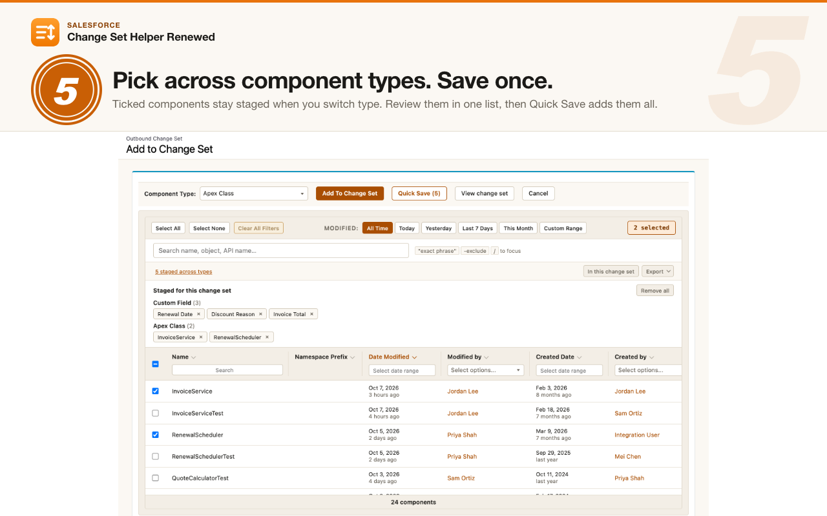Open Created Date date range field
The image size is (827, 516).
[569, 370]
